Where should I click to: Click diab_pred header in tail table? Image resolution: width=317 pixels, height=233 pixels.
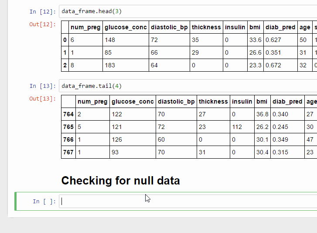pos(287,101)
